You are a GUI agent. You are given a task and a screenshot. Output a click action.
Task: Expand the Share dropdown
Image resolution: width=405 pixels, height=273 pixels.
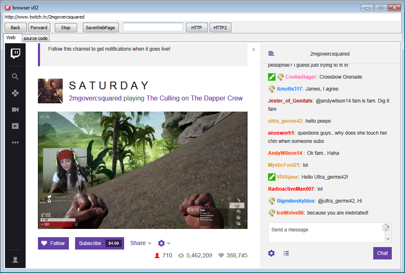point(141,243)
